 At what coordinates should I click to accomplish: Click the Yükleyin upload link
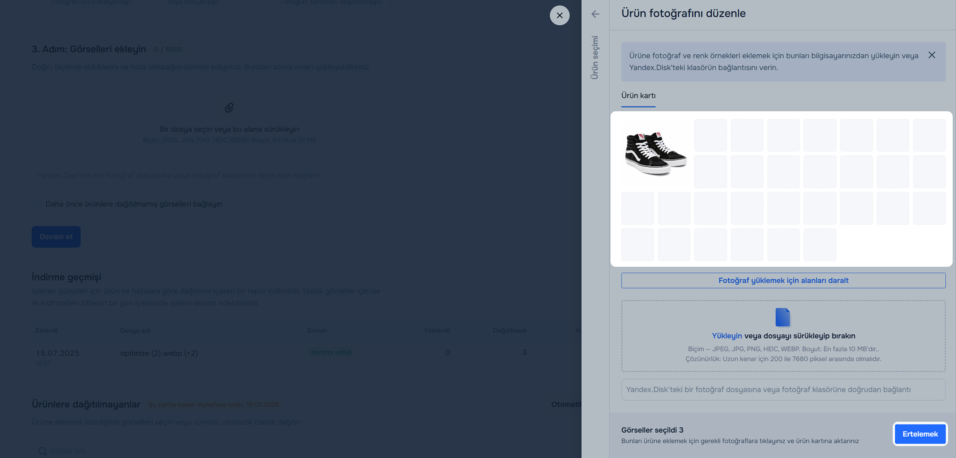pos(726,336)
